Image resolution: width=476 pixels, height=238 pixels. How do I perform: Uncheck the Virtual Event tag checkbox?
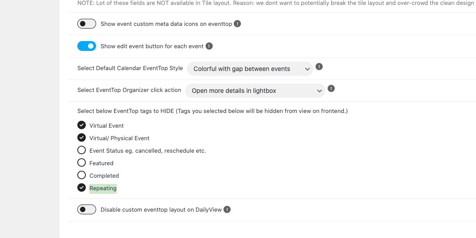(x=81, y=125)
